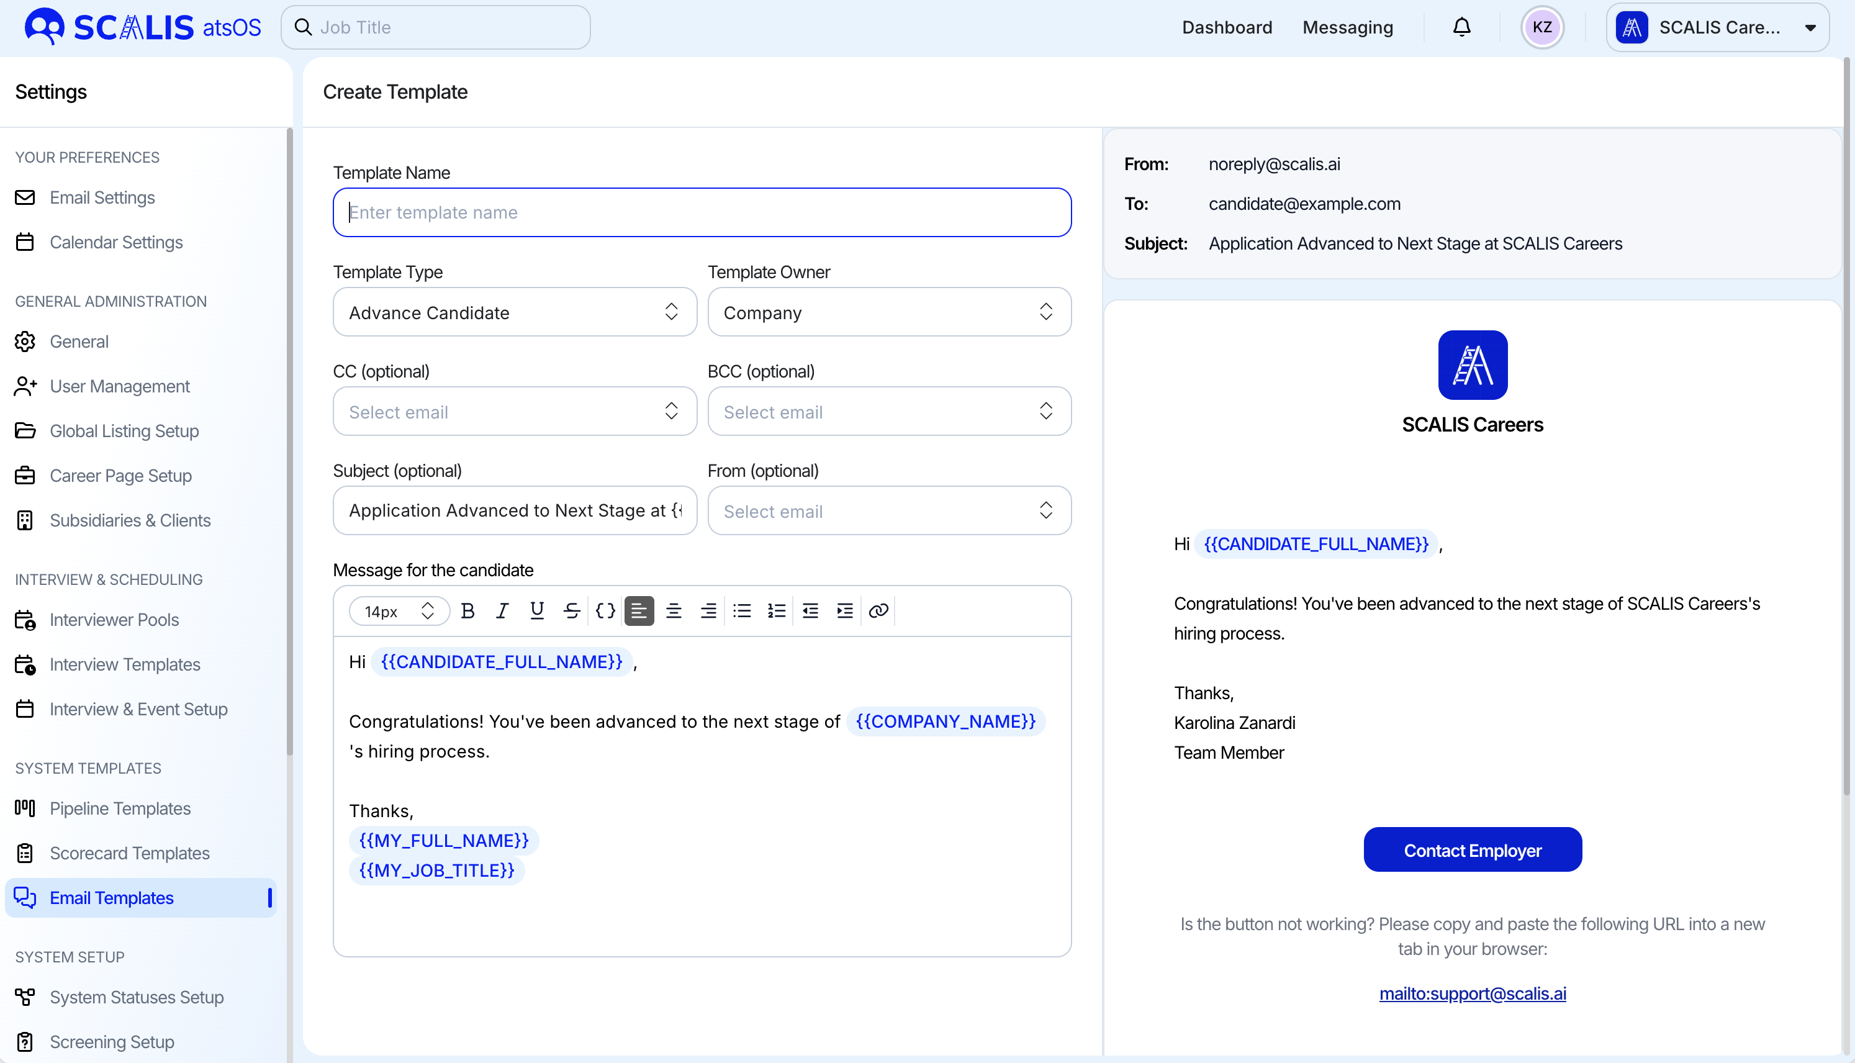The width and height of the screenshot is (1855, 1063).
Task: Insert a code block in the editor
Action: click(x=605, y=610)
